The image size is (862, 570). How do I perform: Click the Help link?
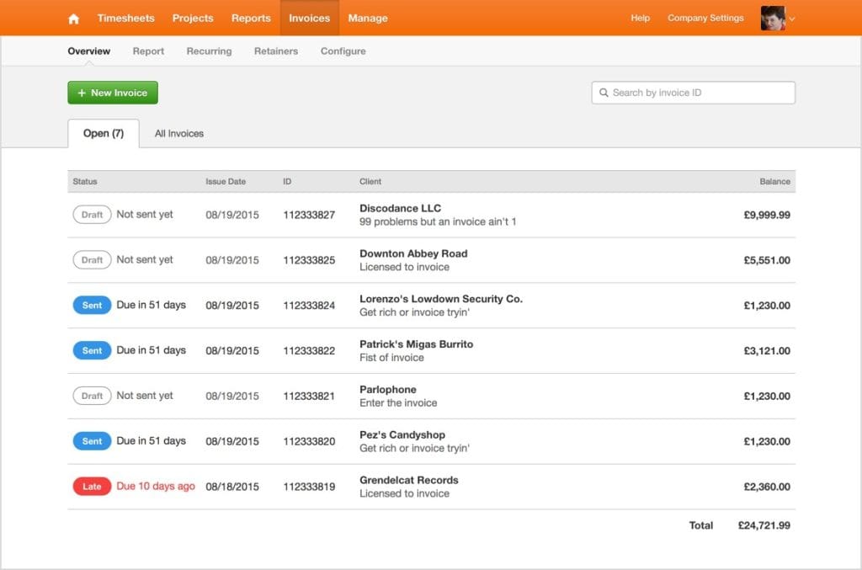pyautogui.click(x=641, y=18)
